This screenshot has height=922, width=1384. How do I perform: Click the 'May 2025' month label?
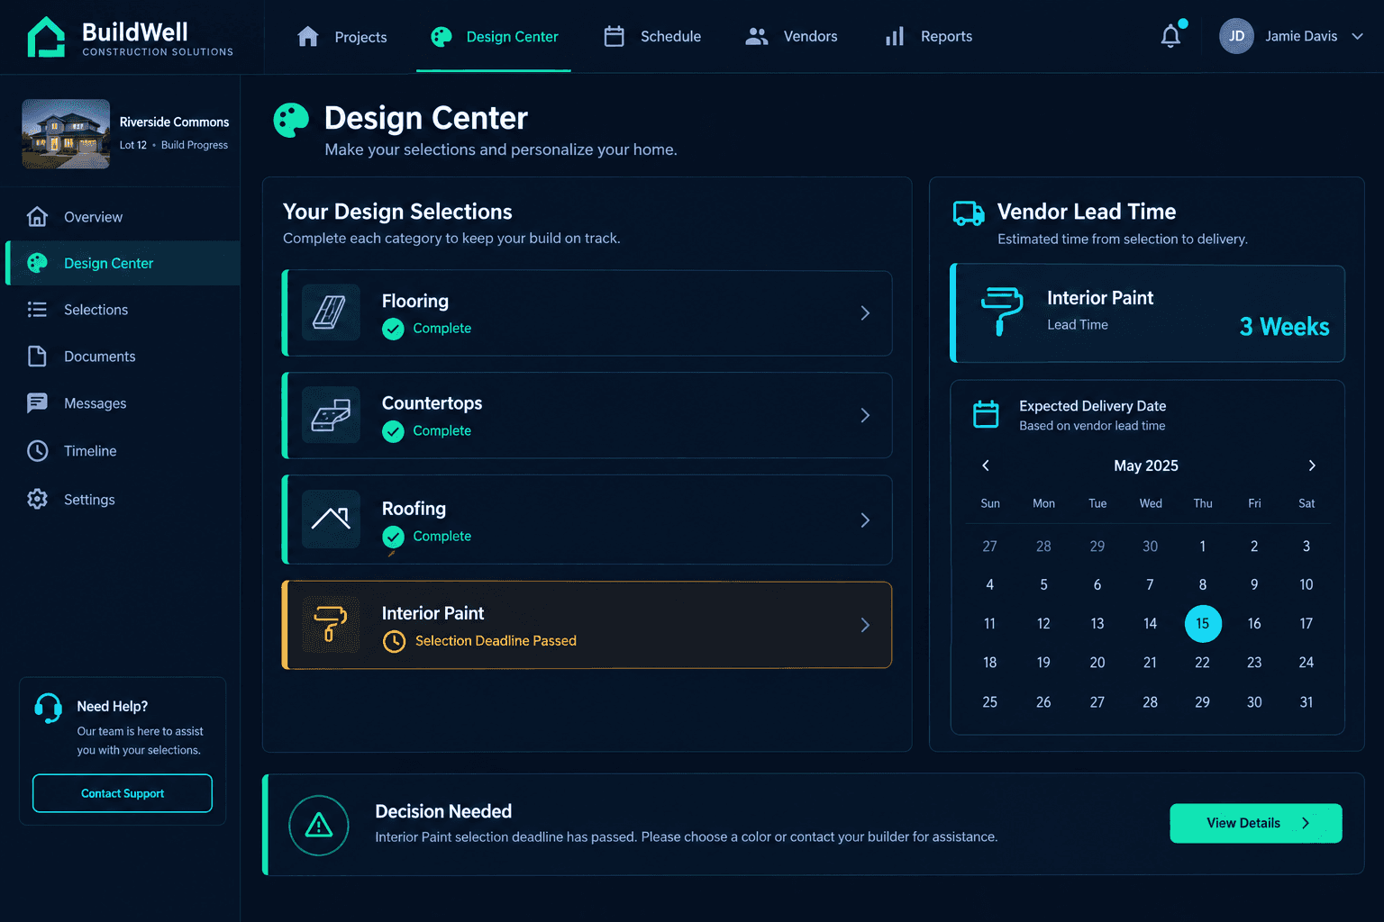point(1146,466)
